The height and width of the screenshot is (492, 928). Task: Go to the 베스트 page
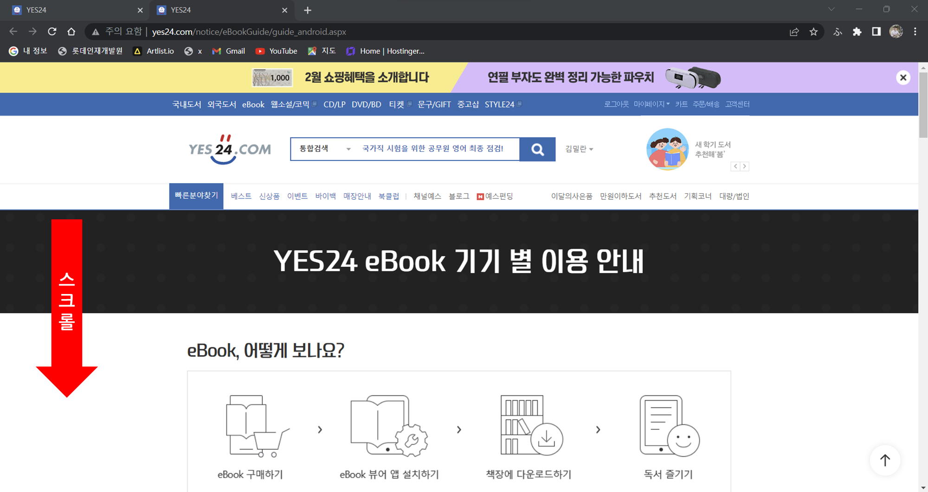[241, 196]
